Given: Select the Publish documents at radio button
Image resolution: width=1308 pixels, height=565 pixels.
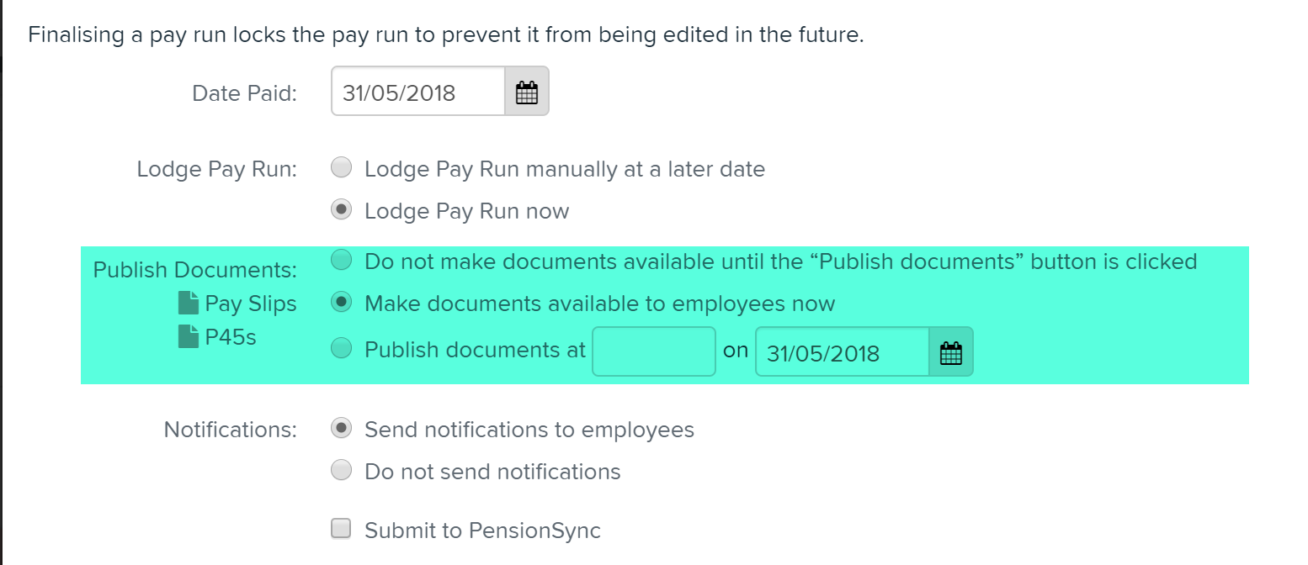Looking at the screenshot, I should tap(341, 349).
